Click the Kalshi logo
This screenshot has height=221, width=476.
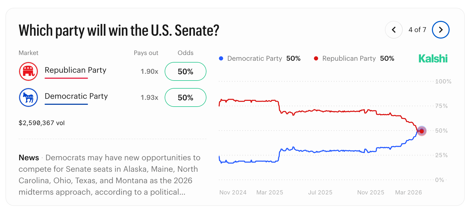pyautogui.click(x=433, y=59)
